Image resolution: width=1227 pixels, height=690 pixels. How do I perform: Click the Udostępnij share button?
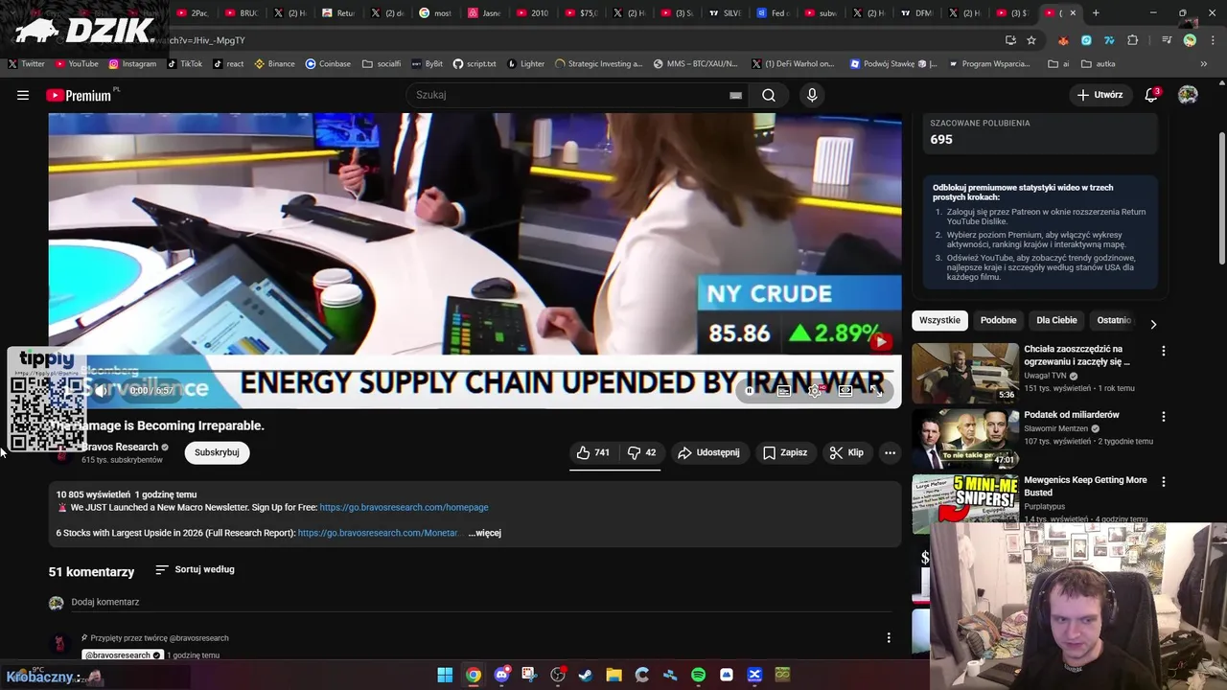pyautogui.click(x=708, y=452)
